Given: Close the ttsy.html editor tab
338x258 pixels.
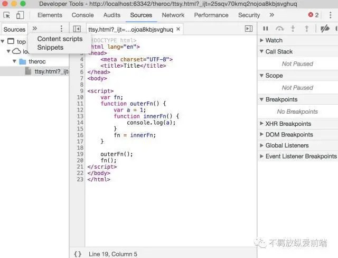Looking at the screenshot, I should click(179, 29).
